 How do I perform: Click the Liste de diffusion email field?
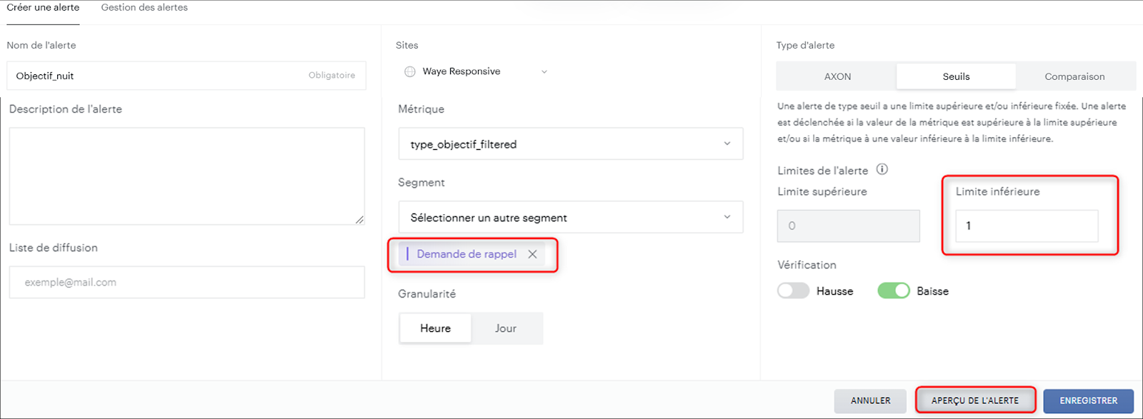(x=187, y=282)
